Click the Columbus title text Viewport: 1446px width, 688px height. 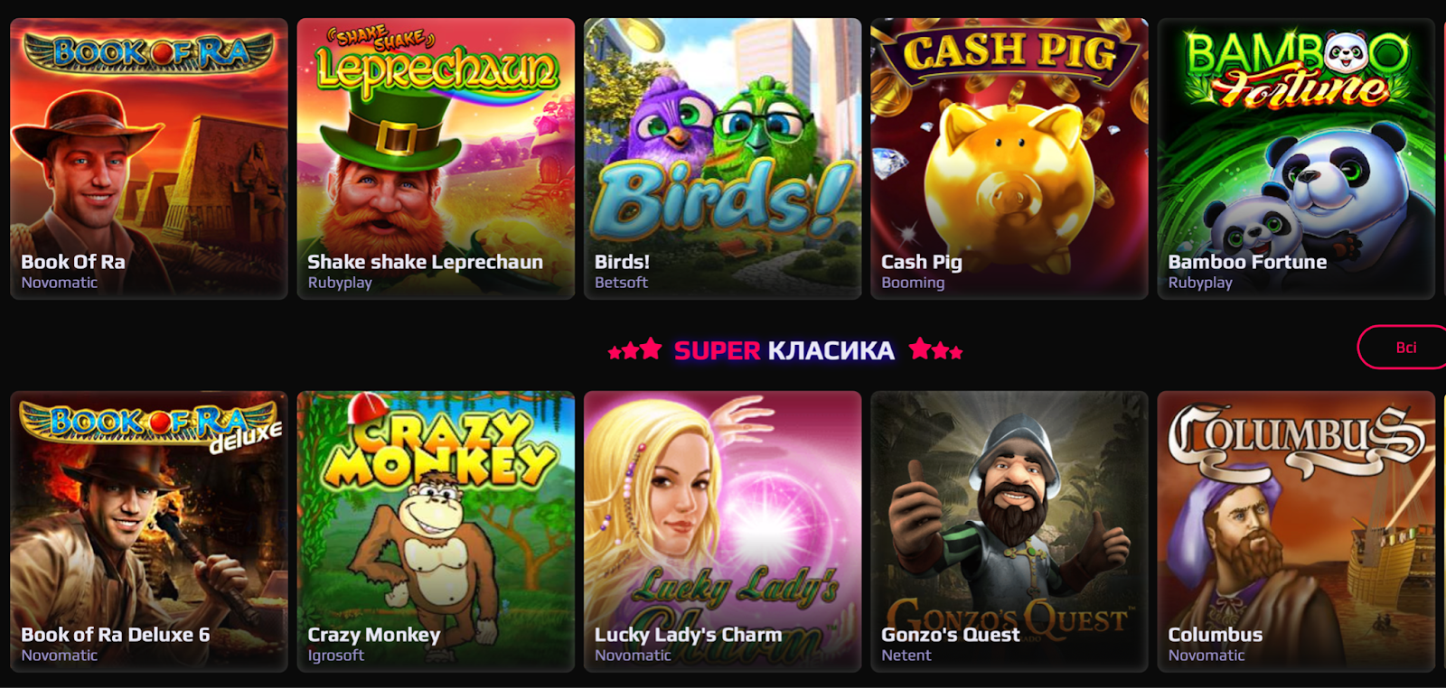[x=1216, y=635]
